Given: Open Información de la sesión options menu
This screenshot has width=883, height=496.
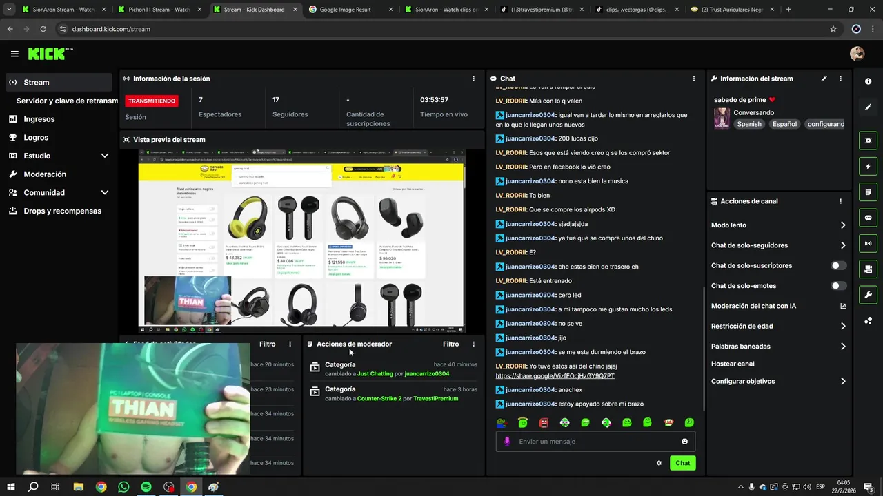Looking at the screenshot, I should [x=473, y=79].
